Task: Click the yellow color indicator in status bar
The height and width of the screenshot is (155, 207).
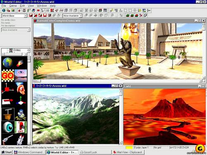Action: (129, 148)
